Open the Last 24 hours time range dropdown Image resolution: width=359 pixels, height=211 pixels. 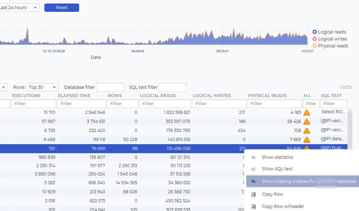[x=19, y=8]
